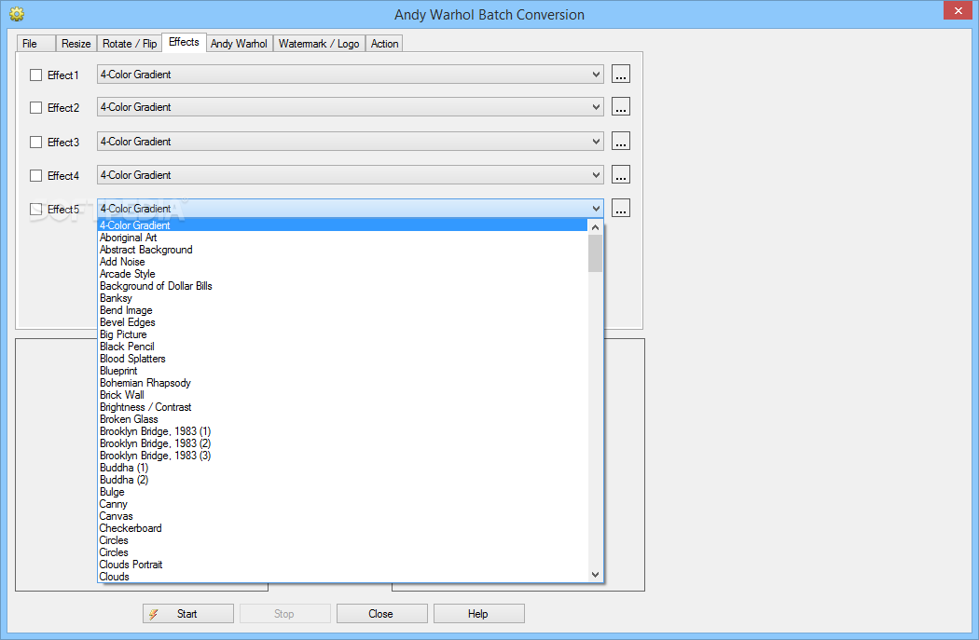
Task: Open the Action tab
Action: 384,44
